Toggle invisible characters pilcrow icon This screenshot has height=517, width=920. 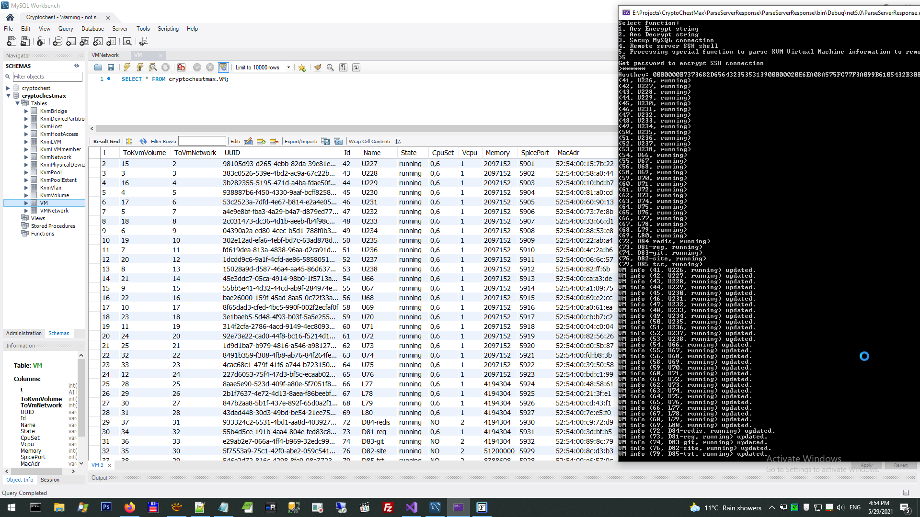point(343,67)
